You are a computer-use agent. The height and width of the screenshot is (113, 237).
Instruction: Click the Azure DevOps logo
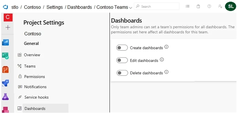click(6, 7)
